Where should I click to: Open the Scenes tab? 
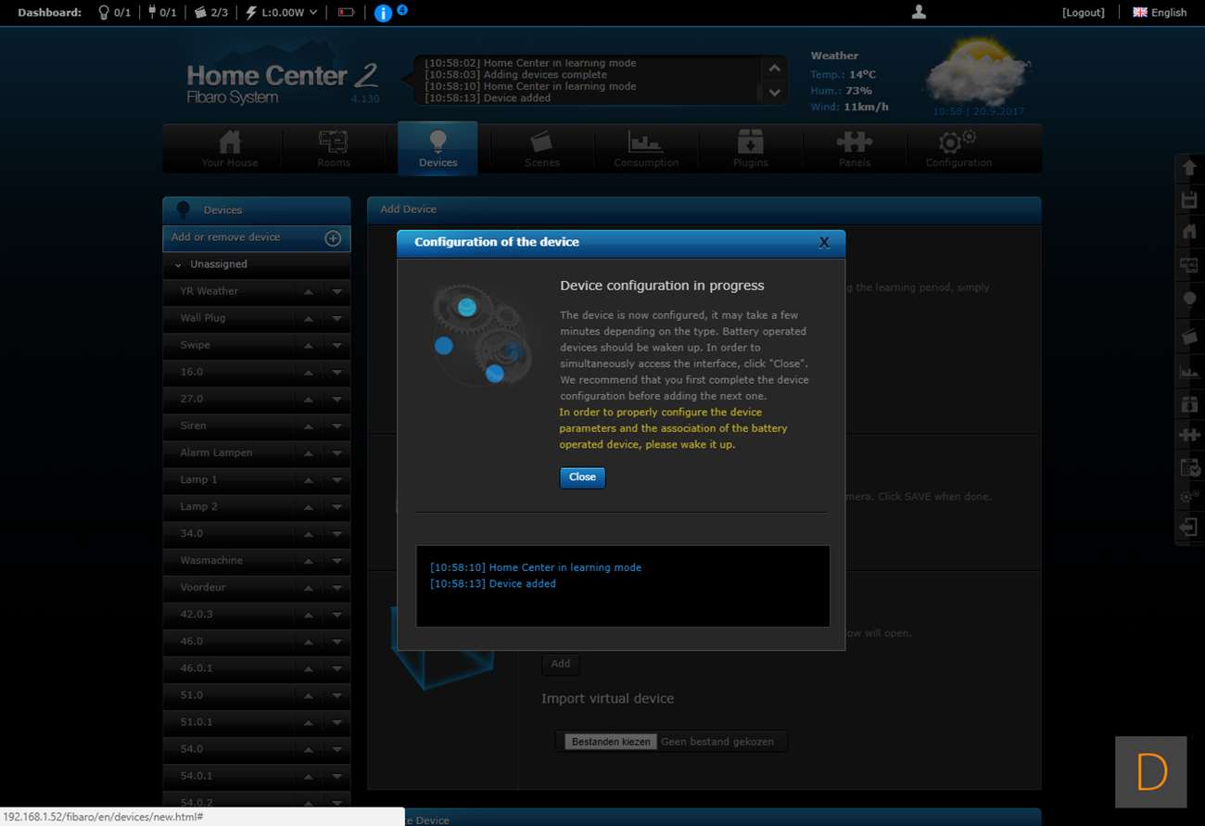click(541, 148)
